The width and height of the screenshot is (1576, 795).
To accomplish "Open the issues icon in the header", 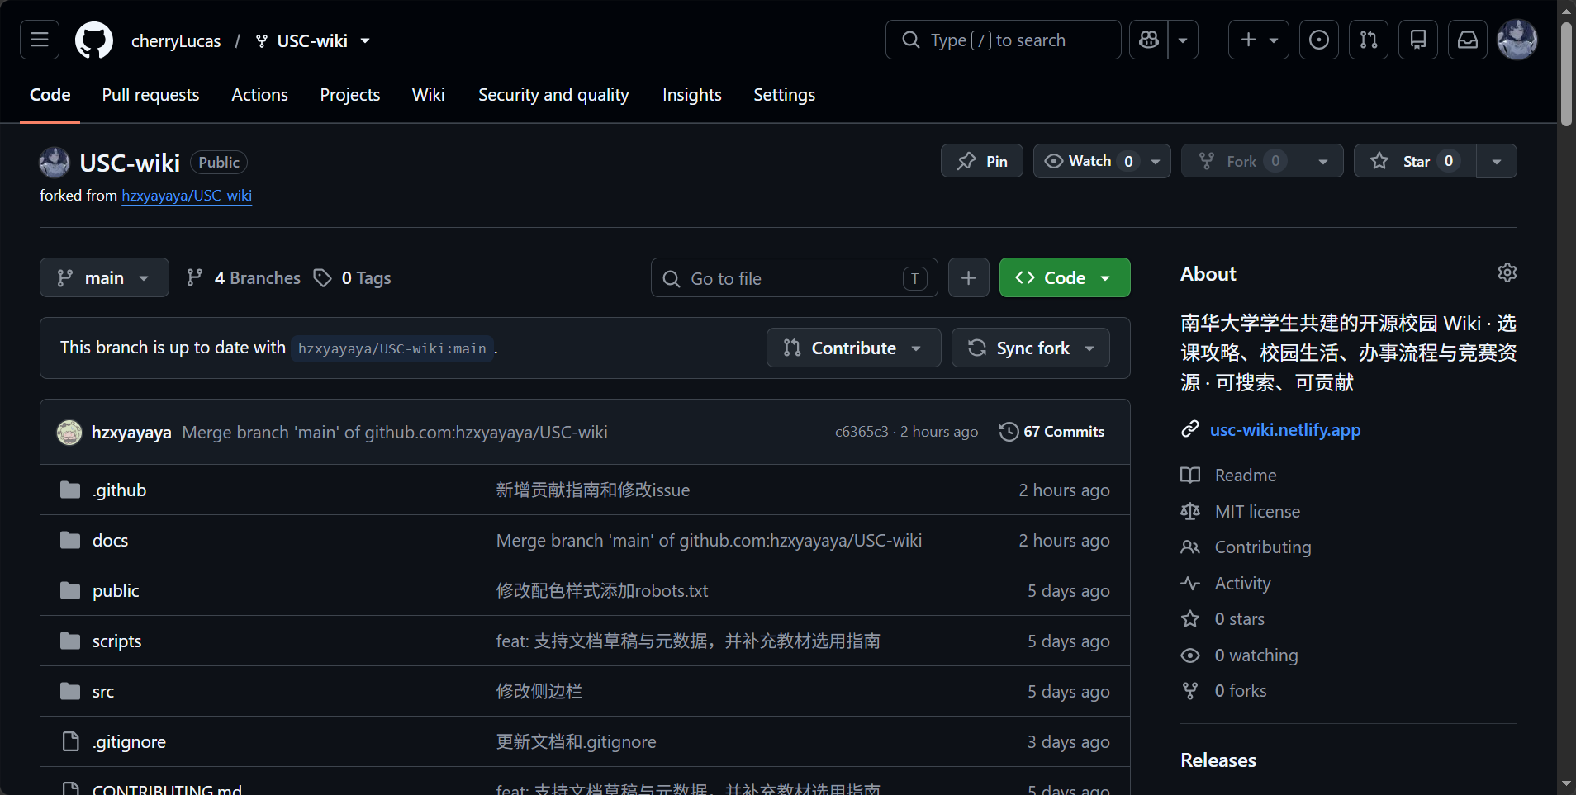I will tap(1319, 40).
